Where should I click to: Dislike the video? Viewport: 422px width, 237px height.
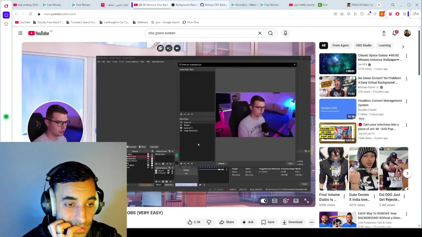[209, 222]
